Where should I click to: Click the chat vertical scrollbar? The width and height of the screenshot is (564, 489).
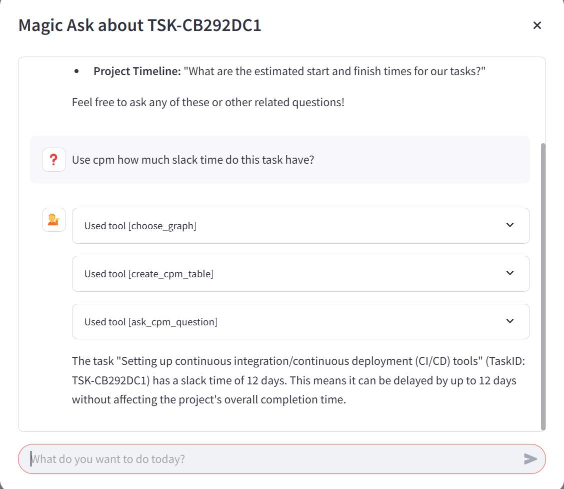point(543,285)
